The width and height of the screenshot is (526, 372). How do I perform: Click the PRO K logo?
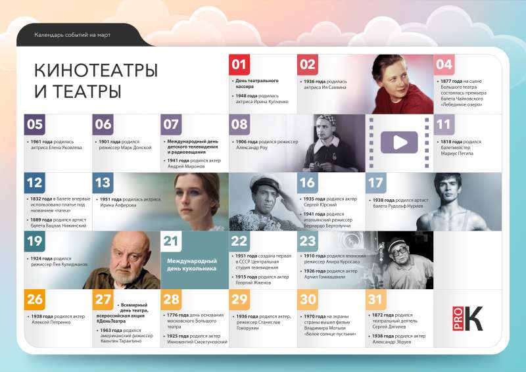pos(467,318)
